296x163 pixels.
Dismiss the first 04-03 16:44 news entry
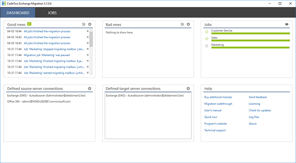point(88,31)
